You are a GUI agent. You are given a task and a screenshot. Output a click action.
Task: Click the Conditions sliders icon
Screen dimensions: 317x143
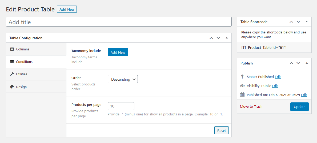click(12, 62)
